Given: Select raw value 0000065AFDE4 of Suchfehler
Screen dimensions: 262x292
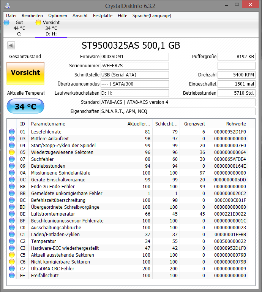Looking at the screenshot, I should point(230,159).
